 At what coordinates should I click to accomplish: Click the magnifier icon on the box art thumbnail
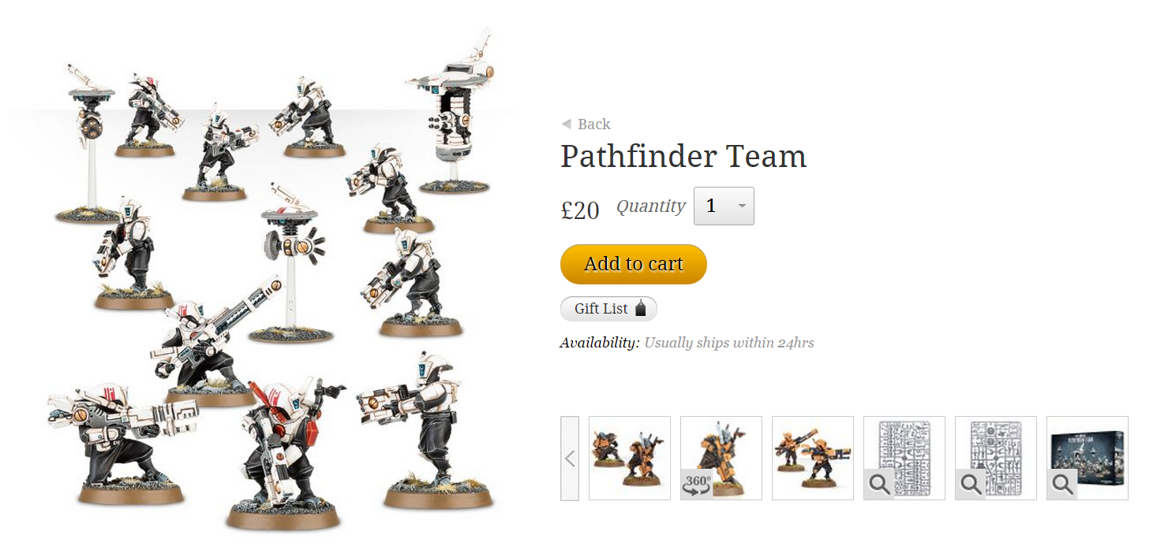1062,485
